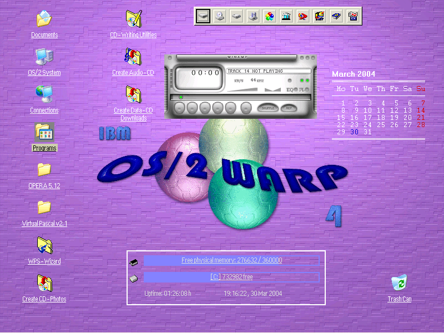
Task: Click the [C:] free space bar
Action: (231, 277)
